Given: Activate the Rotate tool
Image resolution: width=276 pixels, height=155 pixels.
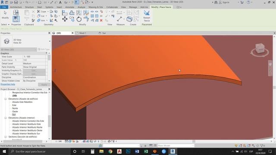Looking at the screenshot, I should (x=79, y=19).
